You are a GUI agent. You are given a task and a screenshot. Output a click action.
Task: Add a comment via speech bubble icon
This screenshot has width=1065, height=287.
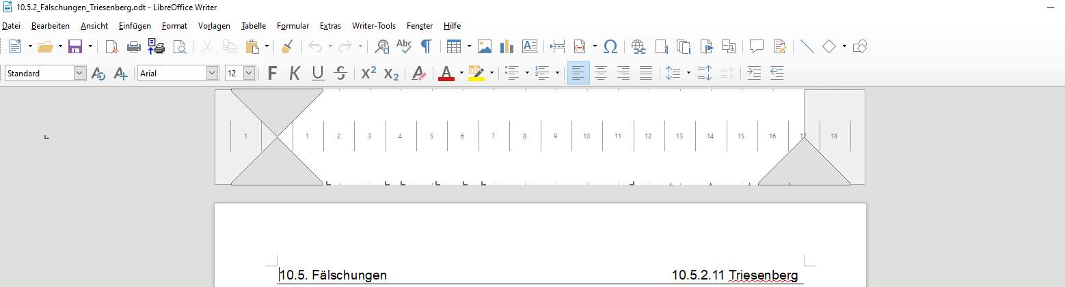[x=757, y=46]
